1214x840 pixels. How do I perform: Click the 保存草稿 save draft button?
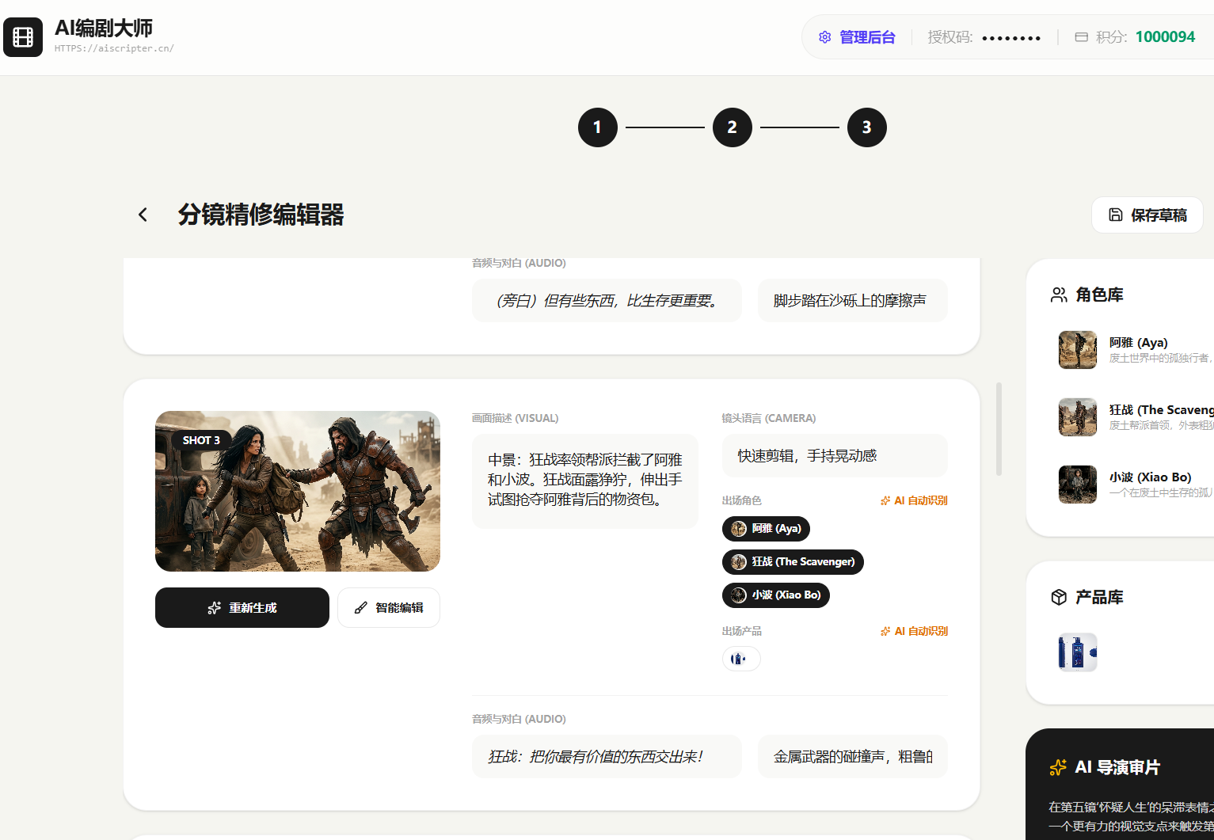point(1147,215)
